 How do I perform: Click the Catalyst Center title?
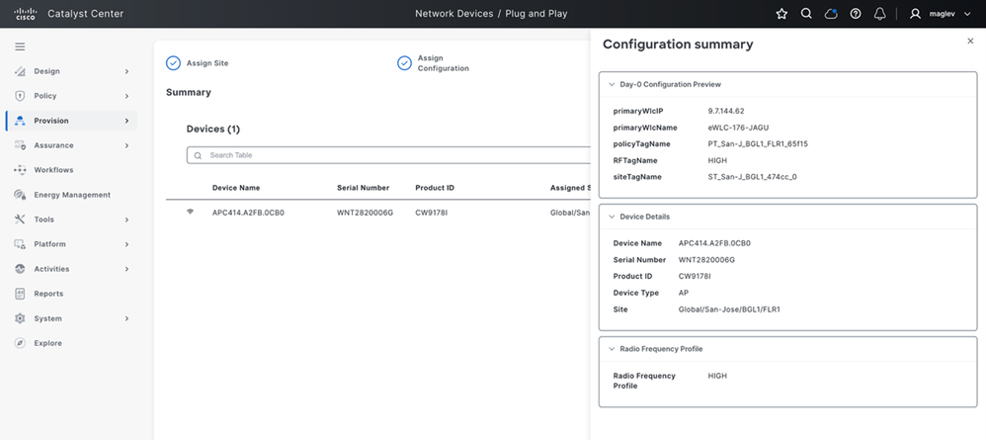[86, 14]
